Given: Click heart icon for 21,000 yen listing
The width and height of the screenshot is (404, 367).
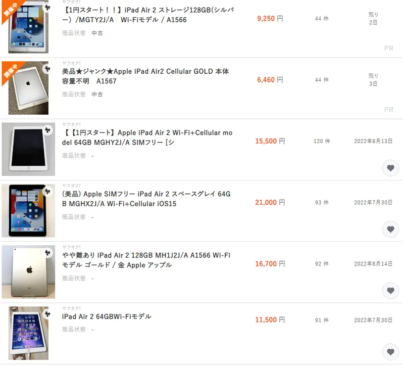Looking at the screenshot, I should (x=390, y=229).
